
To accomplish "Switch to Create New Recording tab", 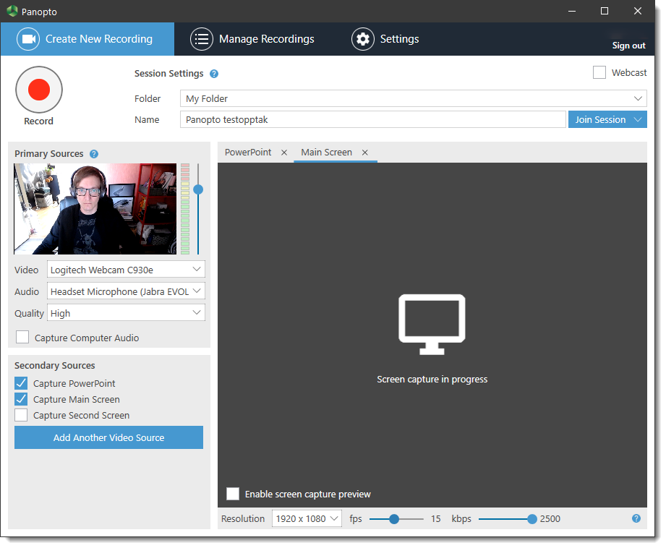I will coord(87,39).
